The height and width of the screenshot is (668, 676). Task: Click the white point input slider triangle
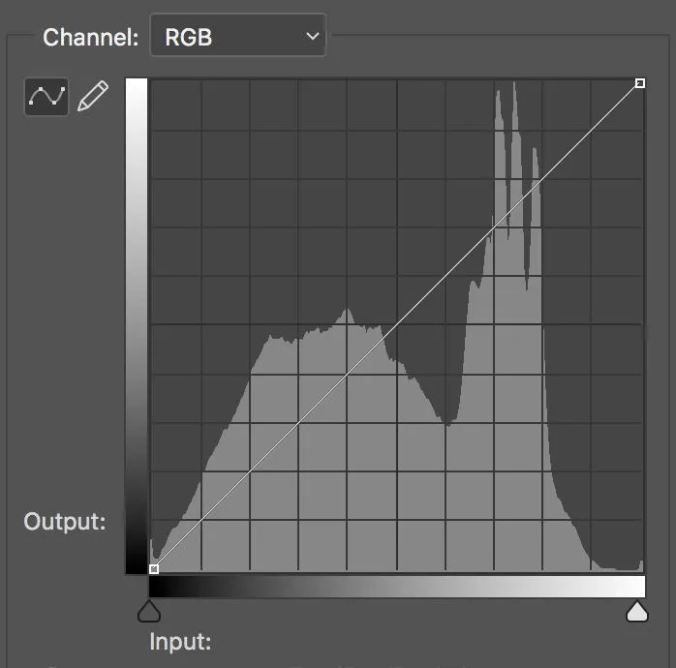pyautogui.click(x=636, y=611)
